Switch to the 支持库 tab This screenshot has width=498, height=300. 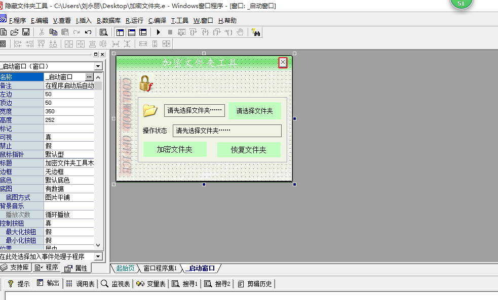(15, 267)
